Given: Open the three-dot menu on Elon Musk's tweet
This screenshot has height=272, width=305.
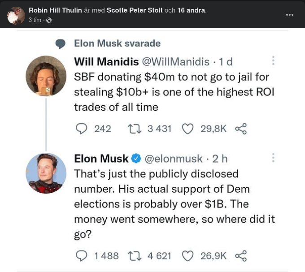Looking at the screenshot, I should (273, 158).
